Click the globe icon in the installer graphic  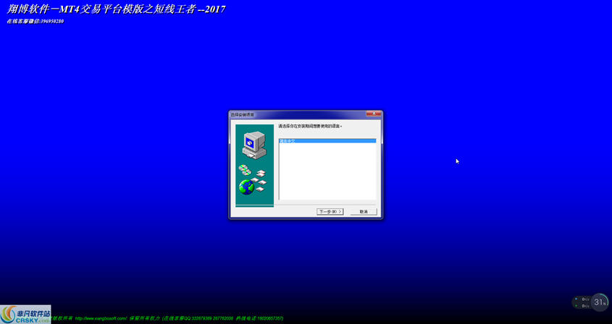[247, 187]
